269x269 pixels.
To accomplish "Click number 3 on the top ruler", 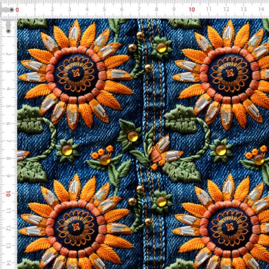I will [x=69, y=9].
